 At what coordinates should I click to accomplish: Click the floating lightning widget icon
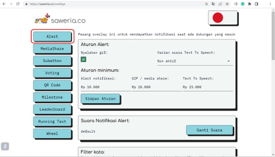click(x=5, y=146)
